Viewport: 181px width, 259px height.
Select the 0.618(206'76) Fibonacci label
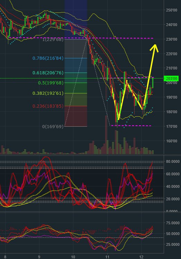(48, 73)
